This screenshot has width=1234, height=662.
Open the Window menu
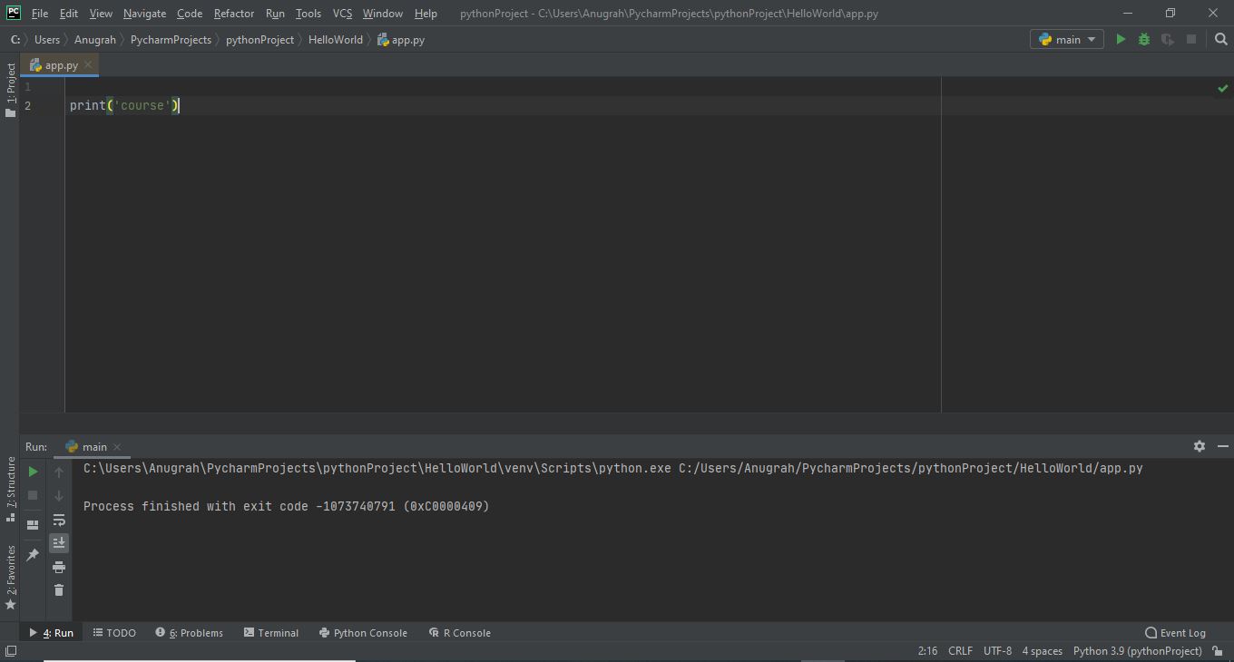pyautogui.click(x=383, y=14)
